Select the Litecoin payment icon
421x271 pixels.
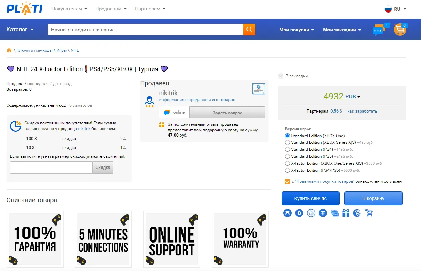tap(311, 213)
